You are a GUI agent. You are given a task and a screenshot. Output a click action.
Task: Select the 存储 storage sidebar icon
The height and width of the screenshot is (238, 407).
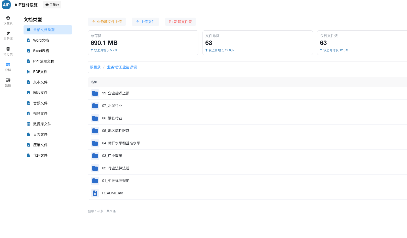point(8,65)
